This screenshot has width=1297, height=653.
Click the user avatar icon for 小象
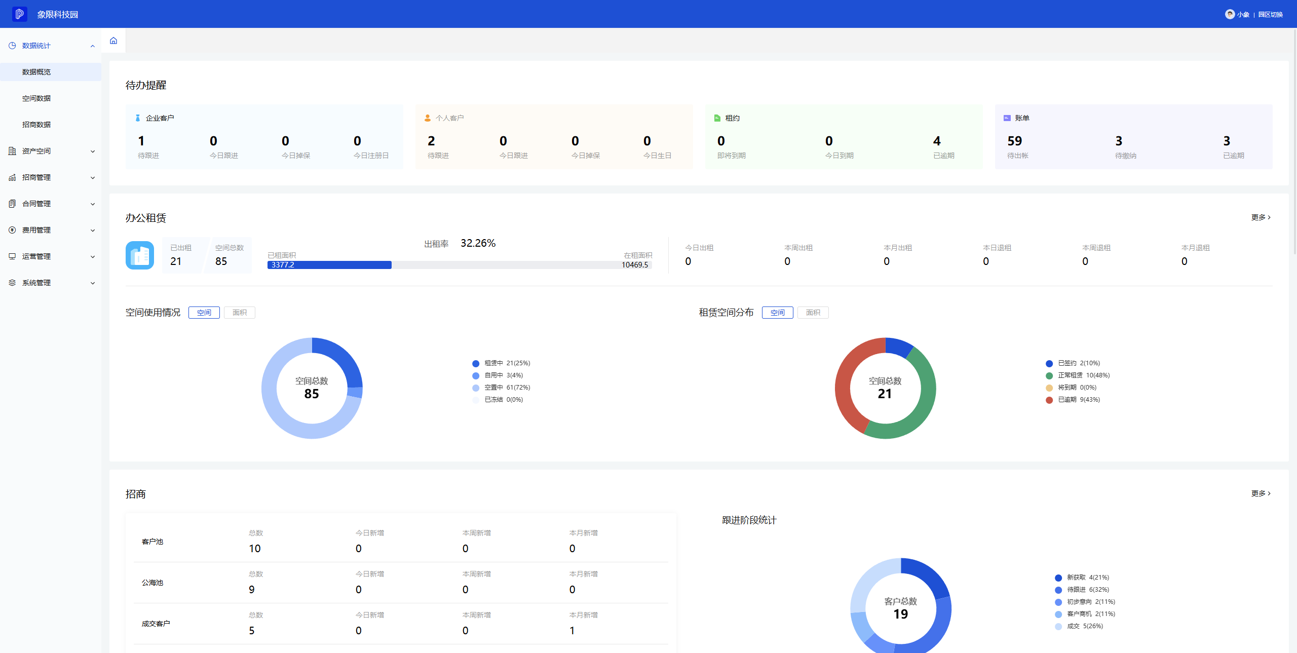tap(1230, 14)
